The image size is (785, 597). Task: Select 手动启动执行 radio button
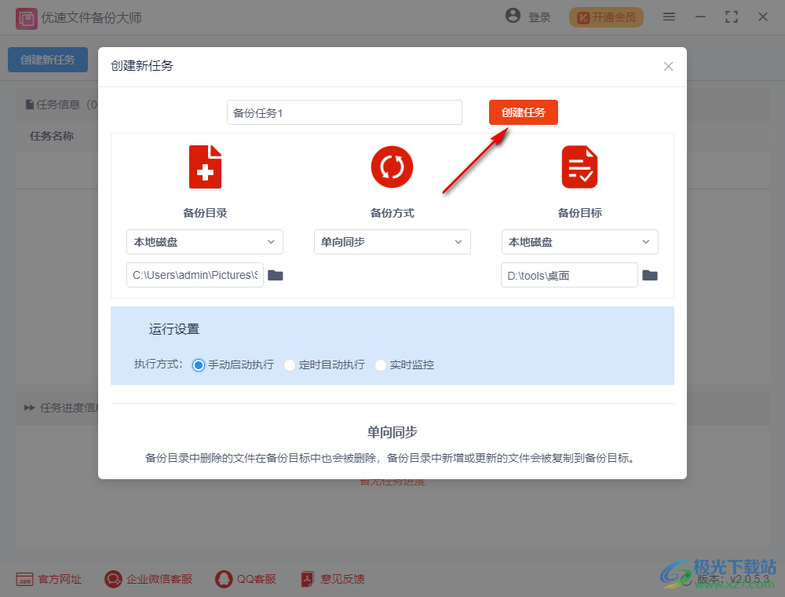199,365
